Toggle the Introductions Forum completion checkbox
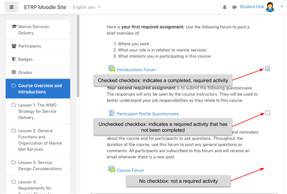This screenshot has height=194, width=287. [x=267, y=69]
